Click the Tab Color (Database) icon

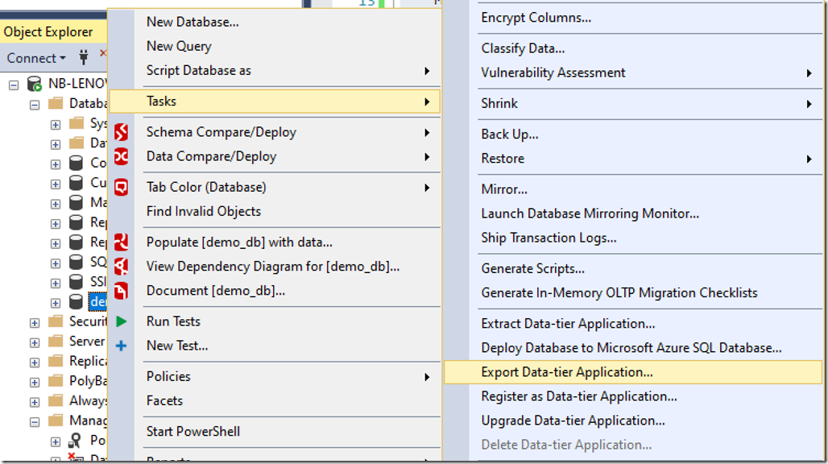[121, 187]
